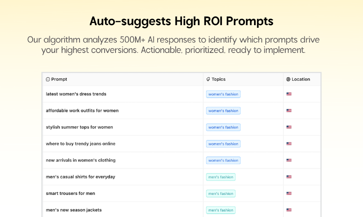The image size is (363, 217).
Task: Click the US flag in stylish summer tops row
Action: [289, 127]
